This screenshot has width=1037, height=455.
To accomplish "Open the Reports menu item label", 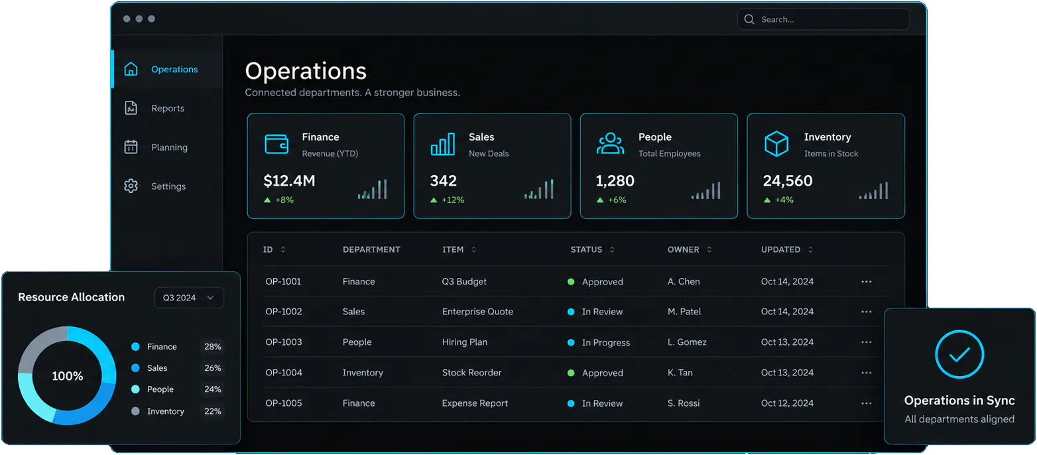I will click(x=168, y=108).
